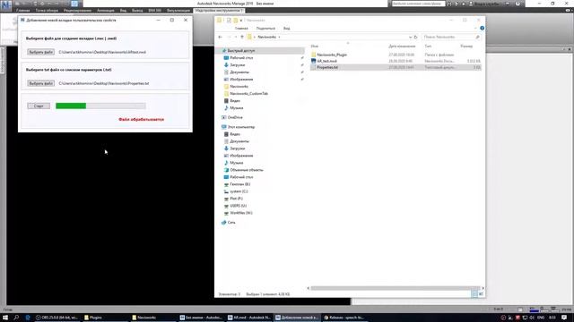
Task: Click Explorer help question mark icon
Action: pos(483,28)
